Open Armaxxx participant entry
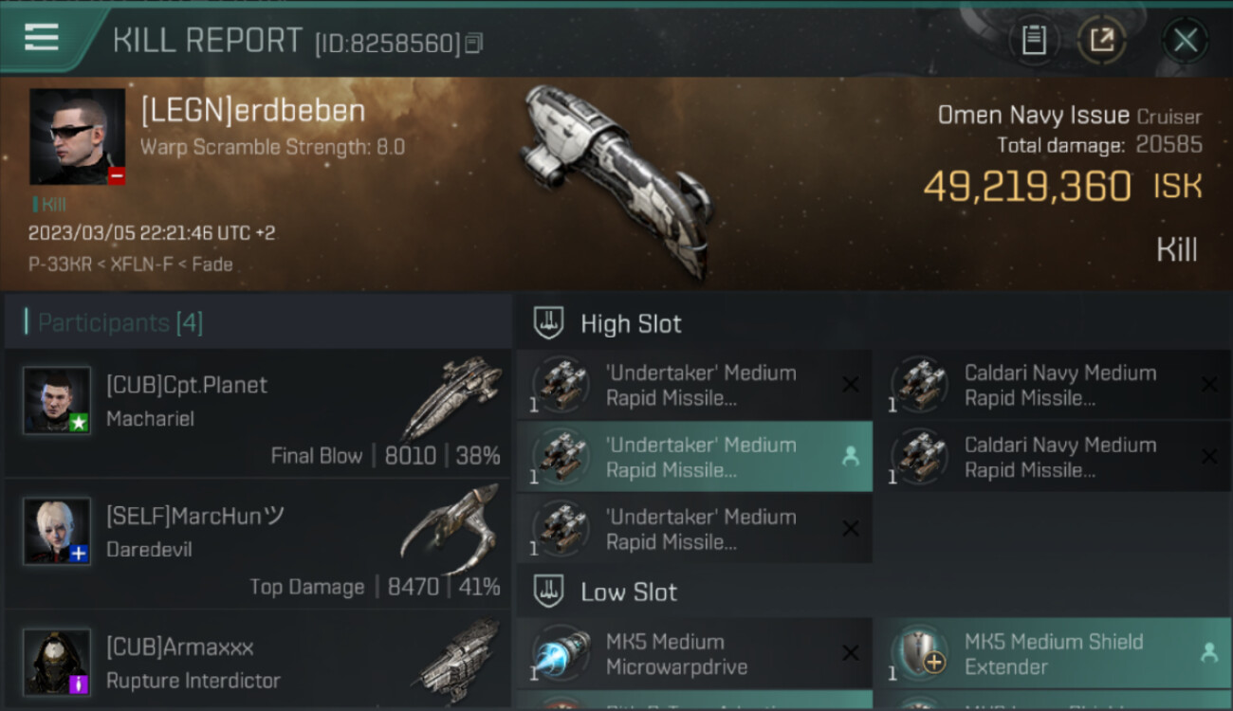 click(257, 661)
